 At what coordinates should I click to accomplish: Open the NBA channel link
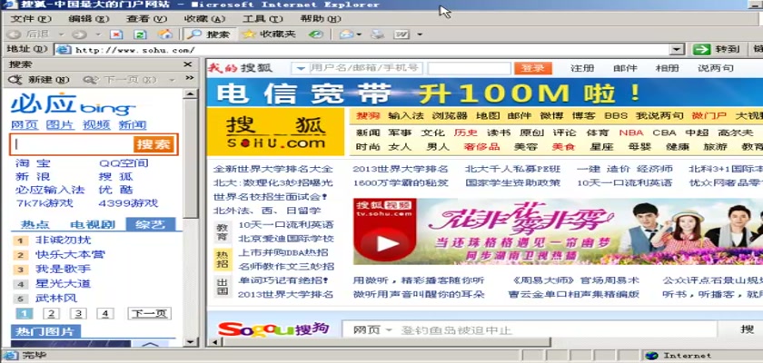(x=631, y=132)
